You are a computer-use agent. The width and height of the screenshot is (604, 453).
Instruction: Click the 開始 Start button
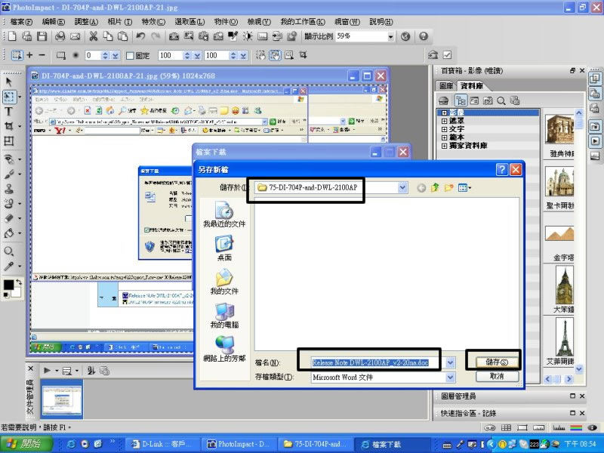[x=26, y=444]
